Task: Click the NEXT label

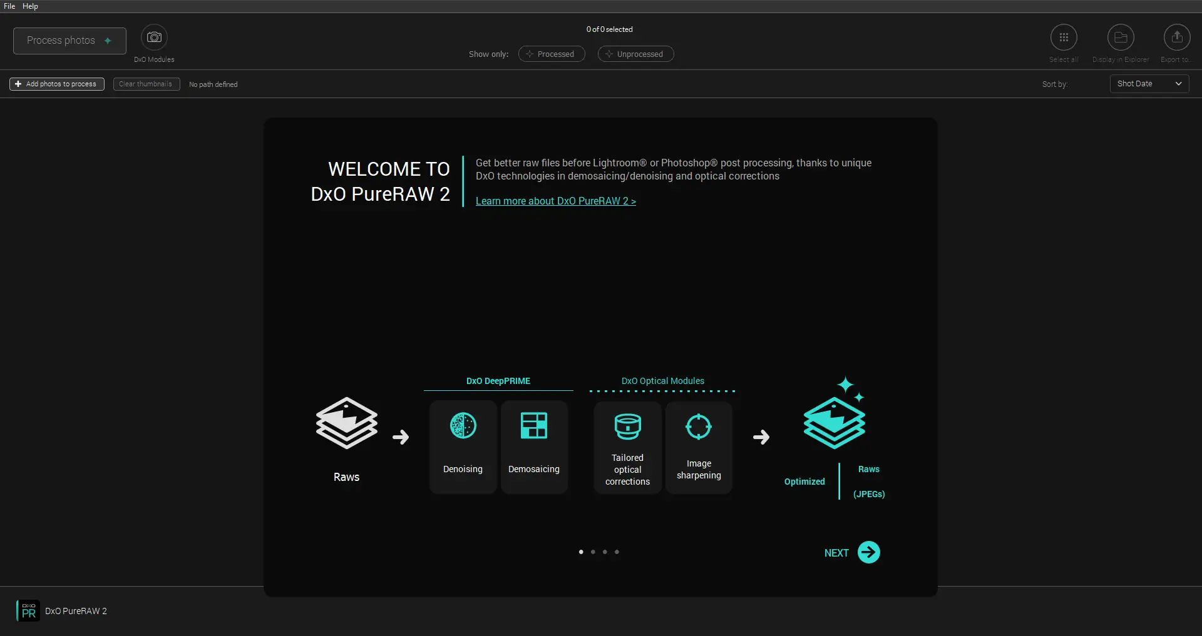Action: coord(836,553)
